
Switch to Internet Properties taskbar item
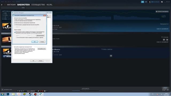[41, 94]
